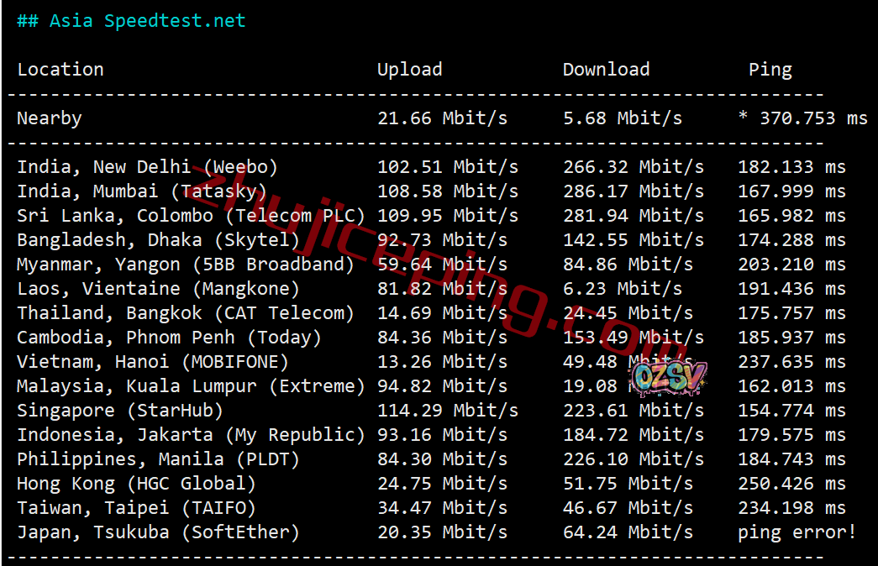Click the OZSV colorful watermark logo
878x566 pixels.
(x=669, y=380)
